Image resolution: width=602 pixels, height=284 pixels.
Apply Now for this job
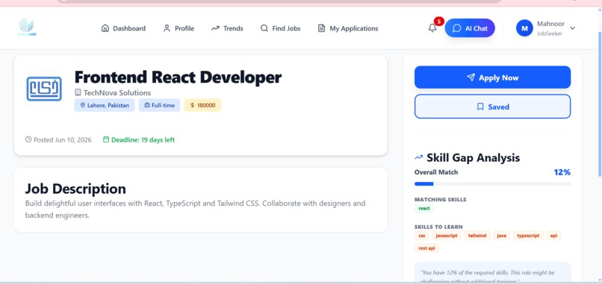(493, 78)
